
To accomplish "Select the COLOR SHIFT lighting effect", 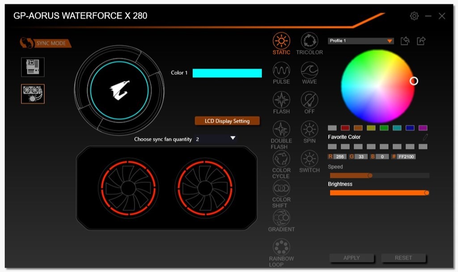I will pos(281,188).
